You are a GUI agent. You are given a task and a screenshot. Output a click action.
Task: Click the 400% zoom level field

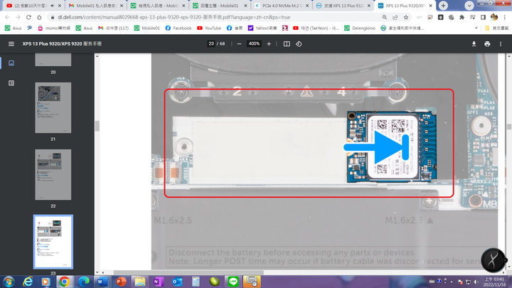click(254, 44)
